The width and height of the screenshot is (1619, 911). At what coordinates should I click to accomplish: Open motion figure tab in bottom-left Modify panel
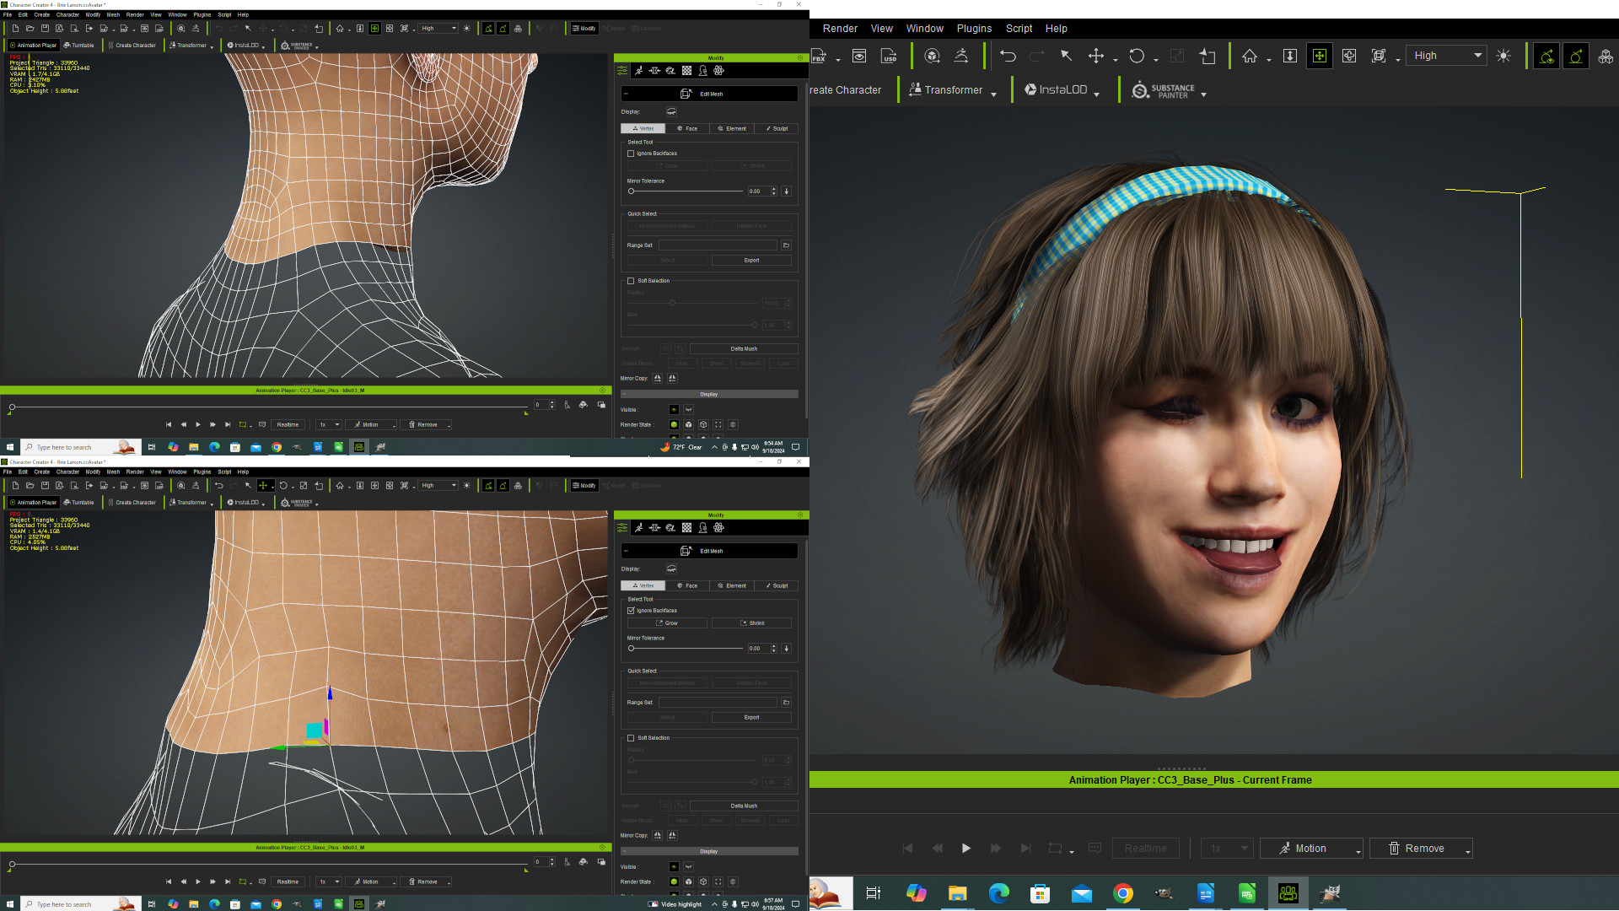(x=638, y=528)
